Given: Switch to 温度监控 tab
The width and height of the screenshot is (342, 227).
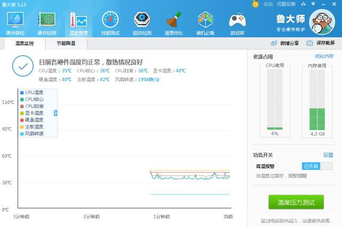Looking at the screenshot, I should click(25, 43).
